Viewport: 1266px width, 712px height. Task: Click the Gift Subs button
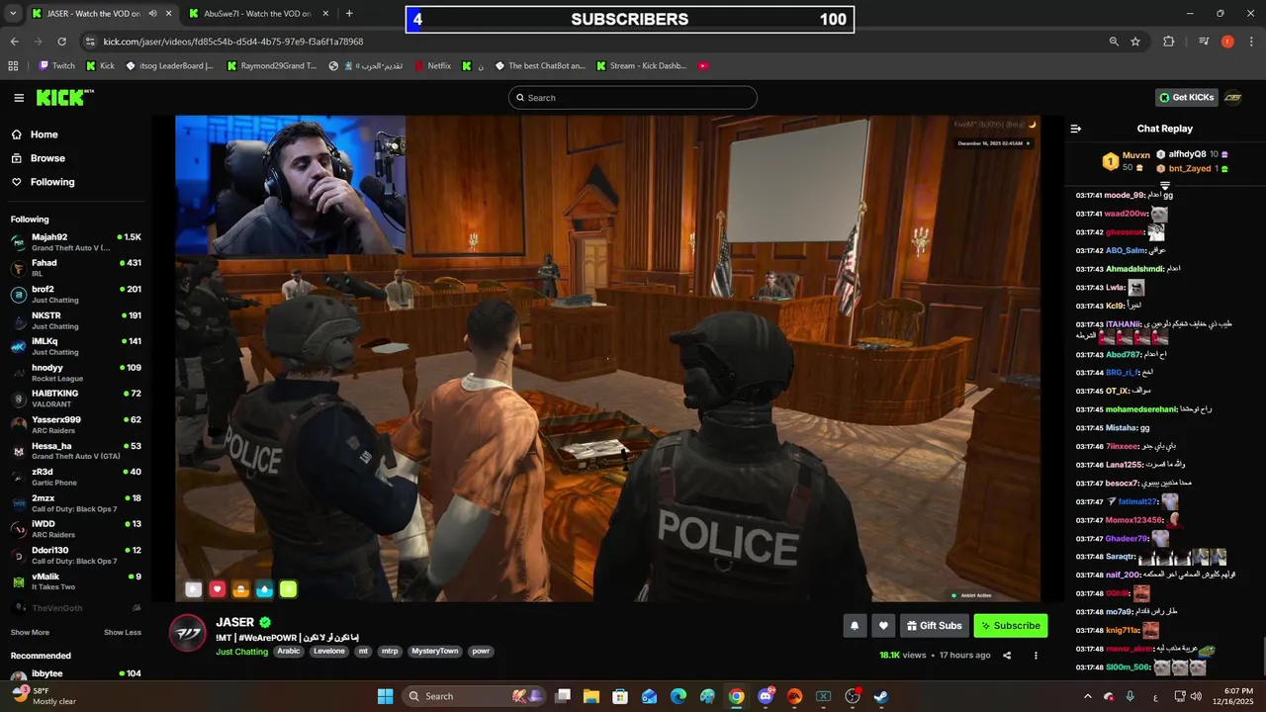[933, 625]
